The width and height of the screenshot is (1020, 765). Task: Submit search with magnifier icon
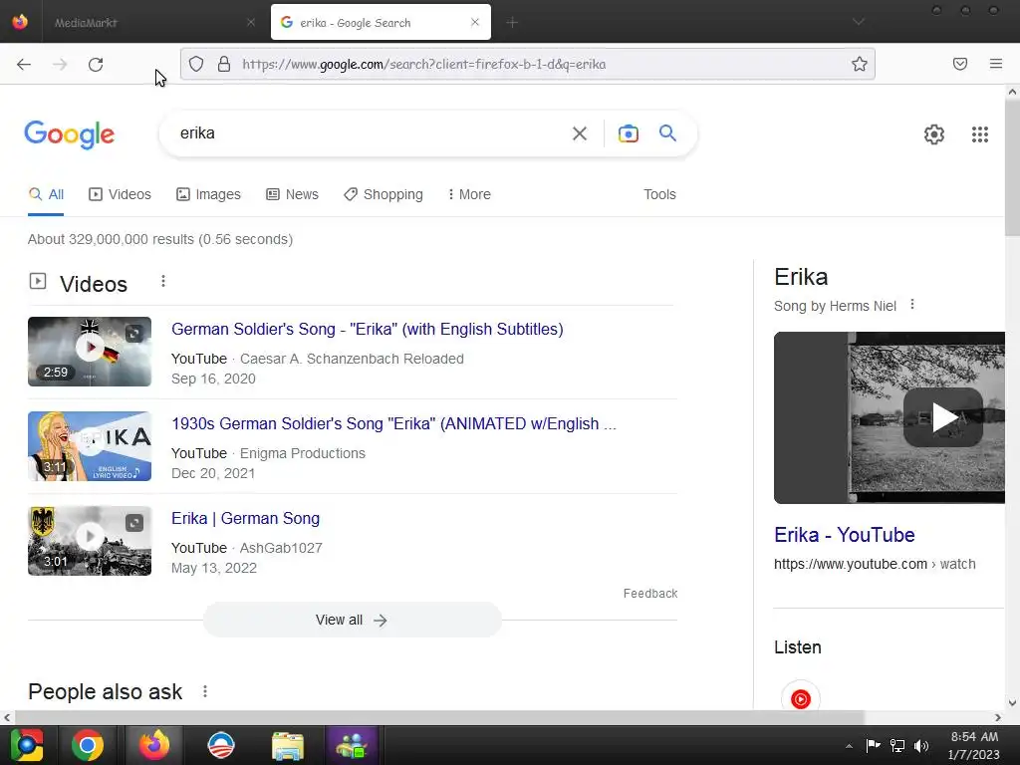click(667, 133)
